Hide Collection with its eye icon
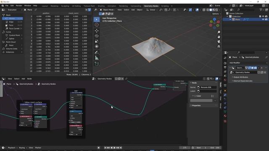This screenshot has height=151, width=269. click(263, 16)
